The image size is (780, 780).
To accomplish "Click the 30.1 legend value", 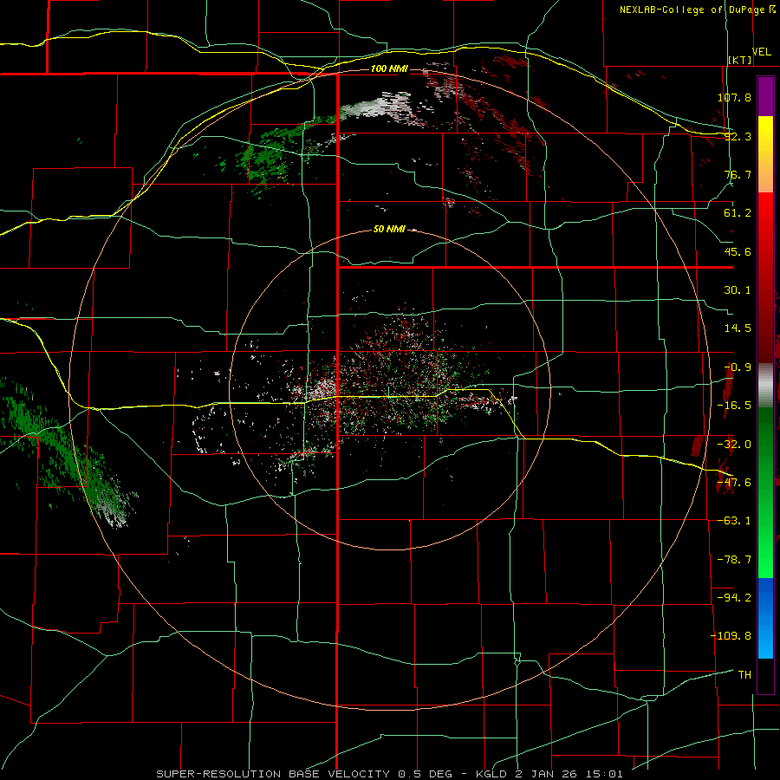I will (x=738, y=290).
